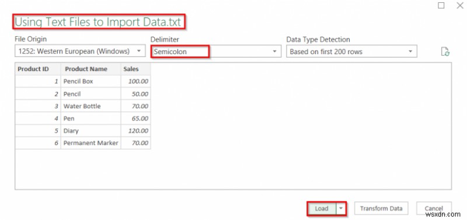Screen dimensions: 467x220
Task: Click Product ID cell with value 6
Action: click(38, 143)
